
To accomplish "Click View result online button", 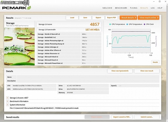I will pos(148,18).
